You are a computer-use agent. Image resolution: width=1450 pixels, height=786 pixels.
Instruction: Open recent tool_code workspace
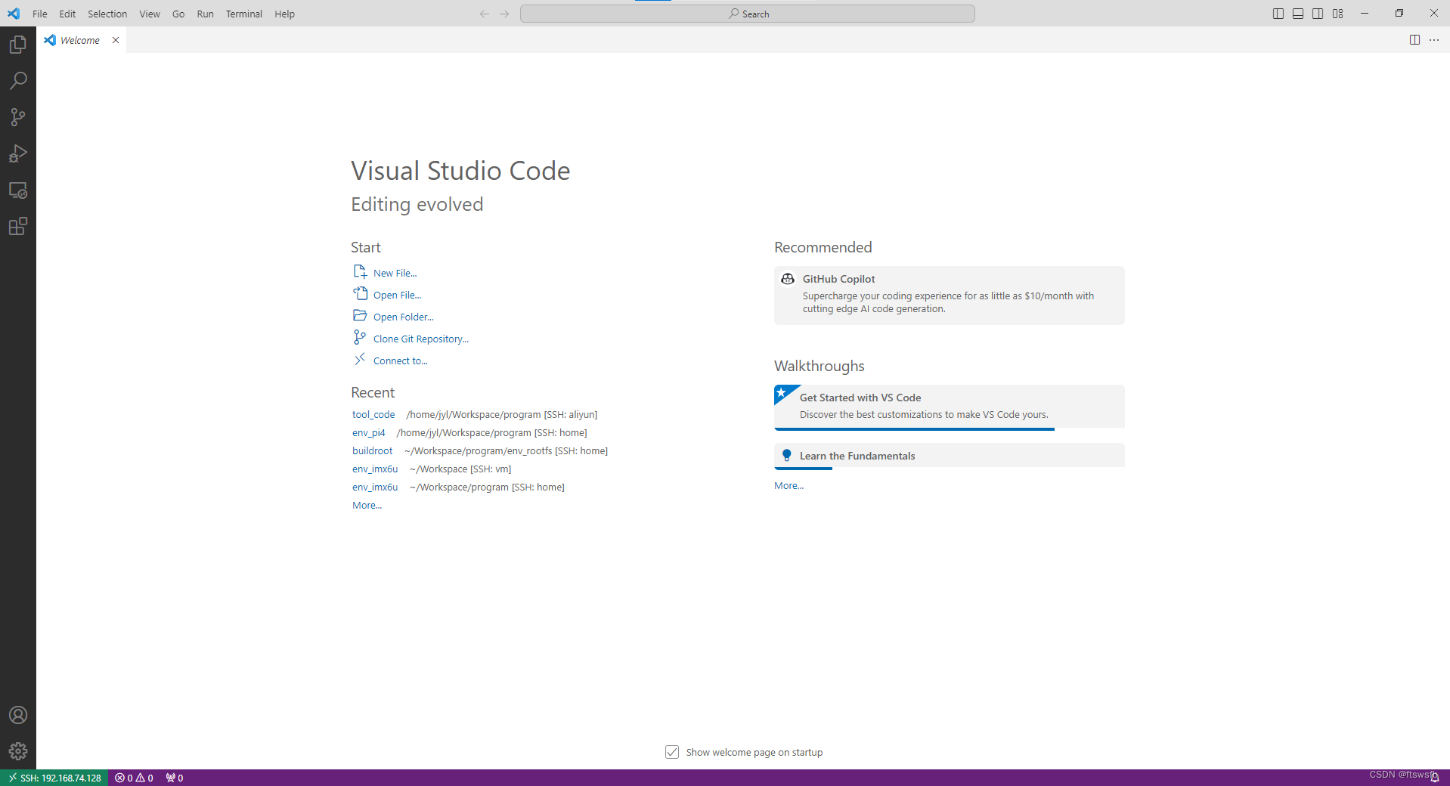(373, 415)
